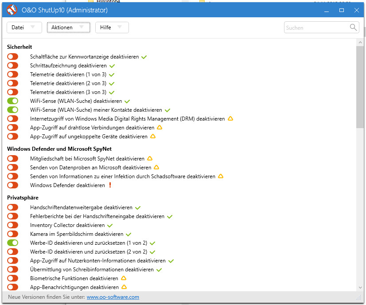Viewport: 366px width, 305px height.
Task: Click Windows Defender und Microsoft SpyNet heading
Action: pos(59,149)
